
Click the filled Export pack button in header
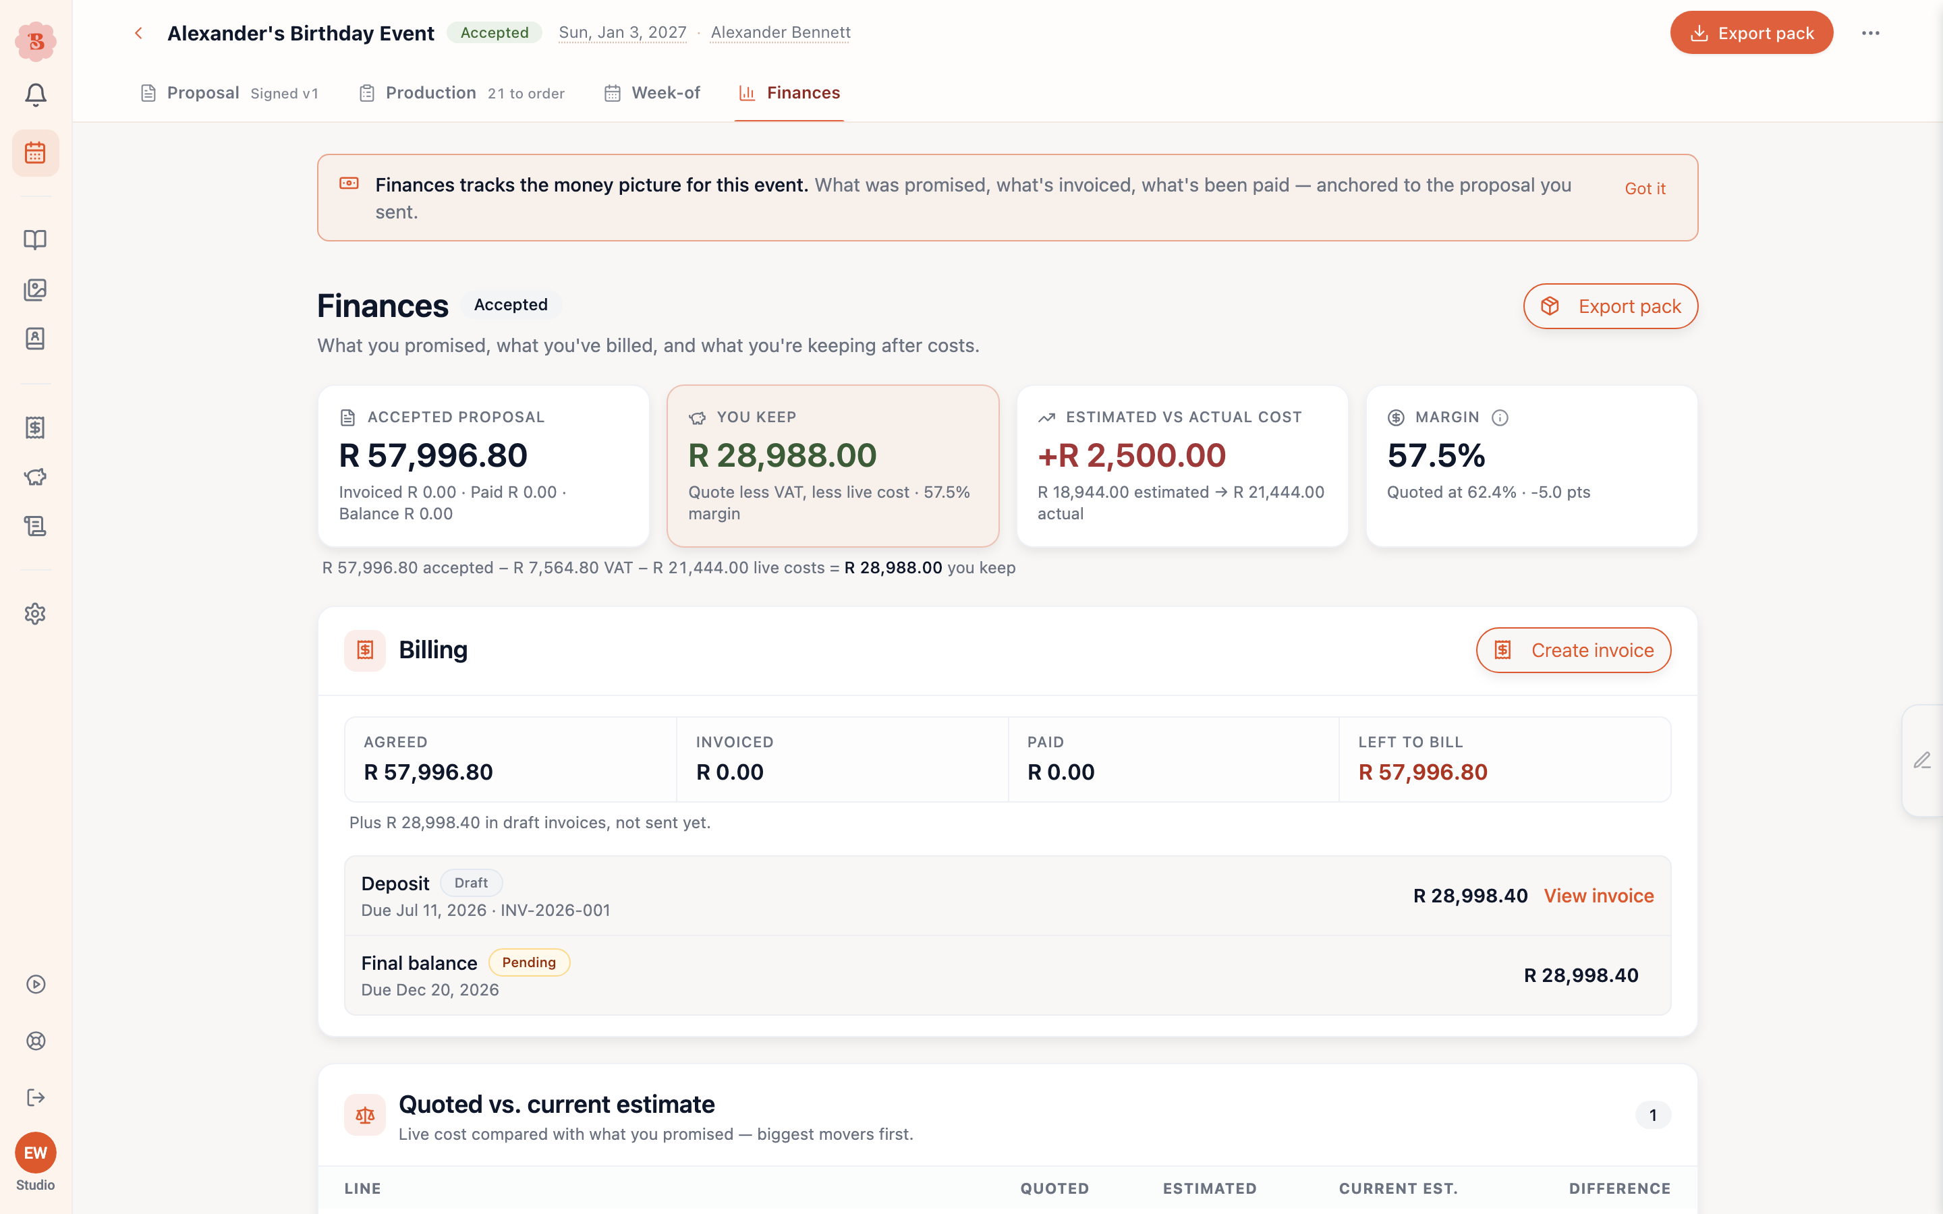(1751, 33)
